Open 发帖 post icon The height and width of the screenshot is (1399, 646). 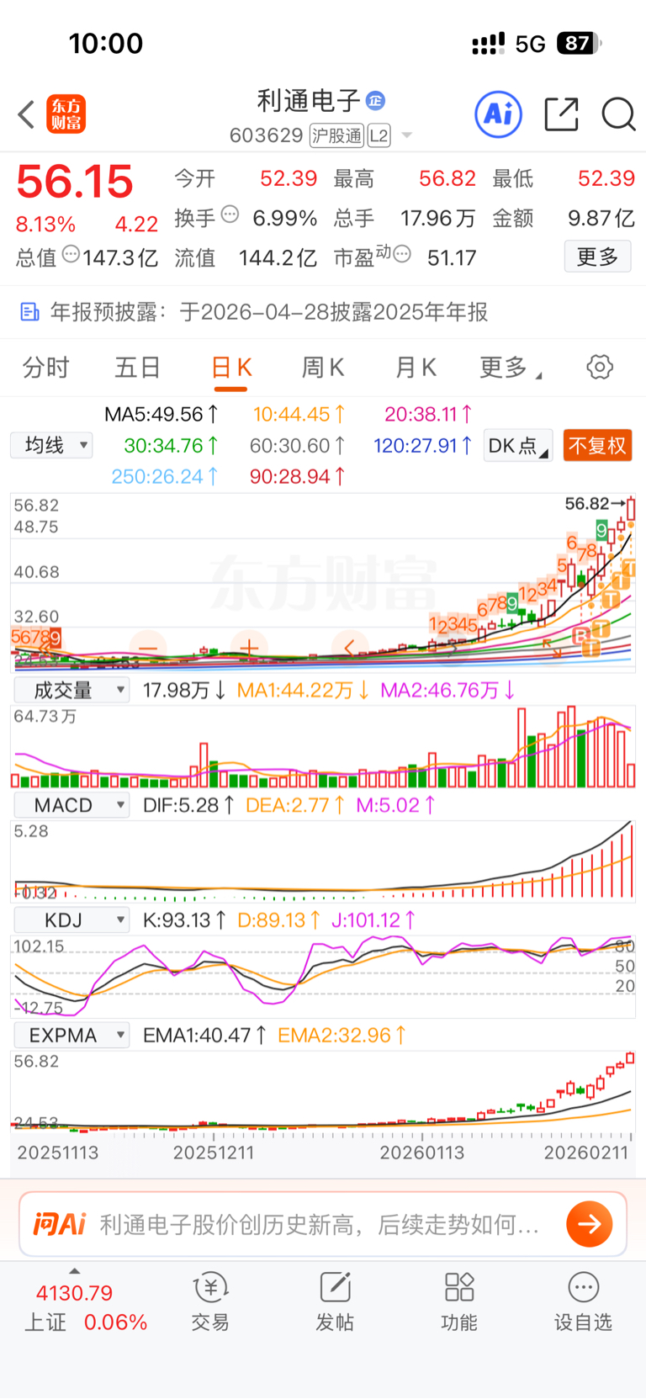tap(335, 1301)
